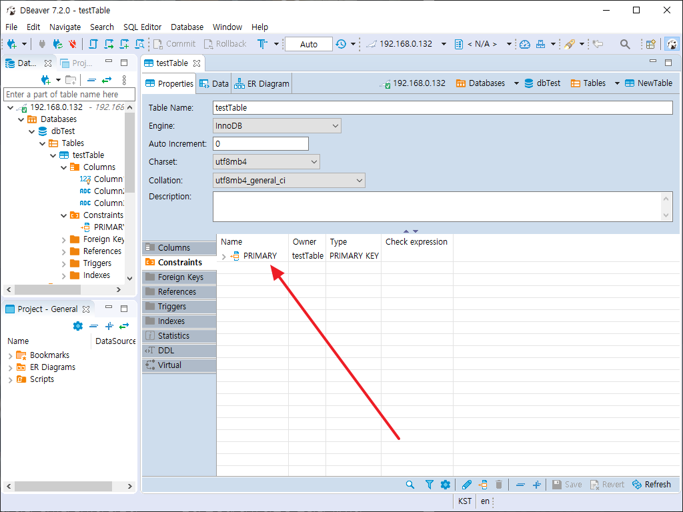683x512 pixels.
Task: Click the Table Name text field
Action: coord(443,107)
